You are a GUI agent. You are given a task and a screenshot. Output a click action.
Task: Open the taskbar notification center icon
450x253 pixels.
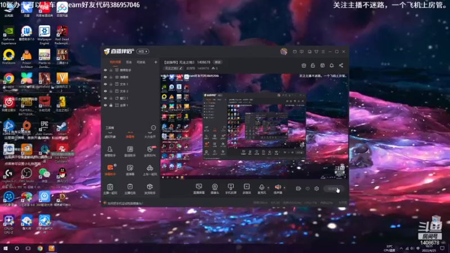(x=442, y=249)
